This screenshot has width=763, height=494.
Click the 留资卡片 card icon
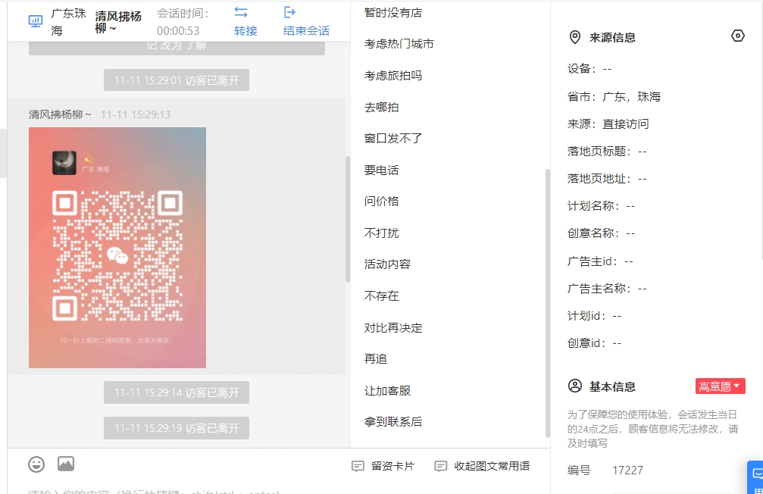pyautogui.click(x=358, y=466)
